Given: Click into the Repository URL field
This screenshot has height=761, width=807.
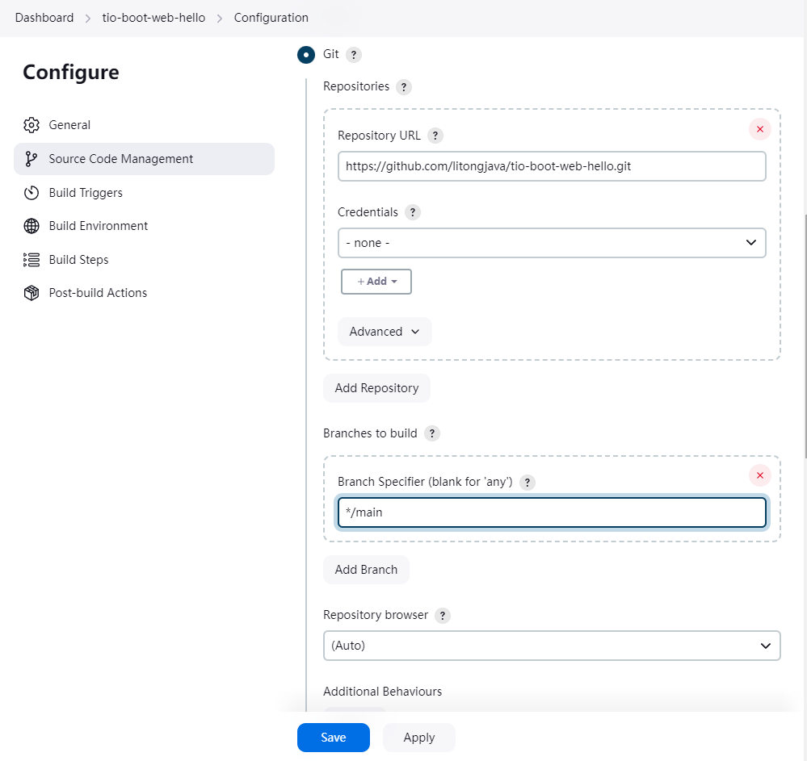Looking at the screenshot, I should (551, 166).
